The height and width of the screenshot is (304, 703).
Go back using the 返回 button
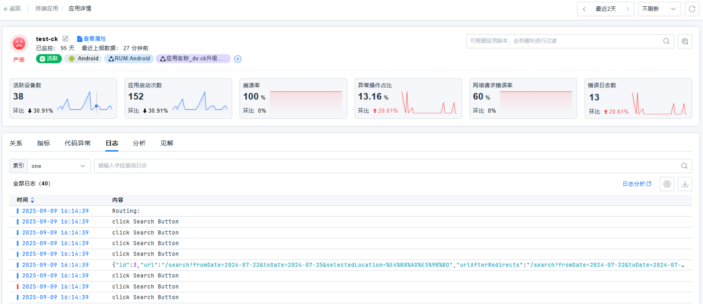(12, 9)
